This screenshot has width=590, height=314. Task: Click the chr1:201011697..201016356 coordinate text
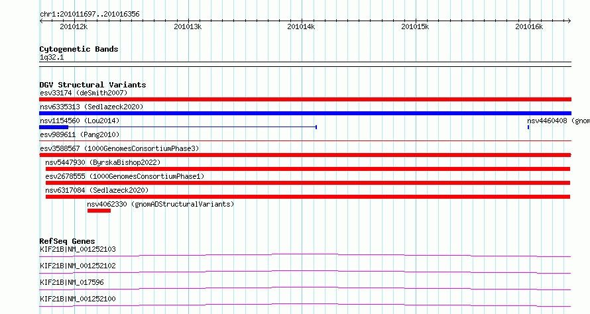pos(89,15)
